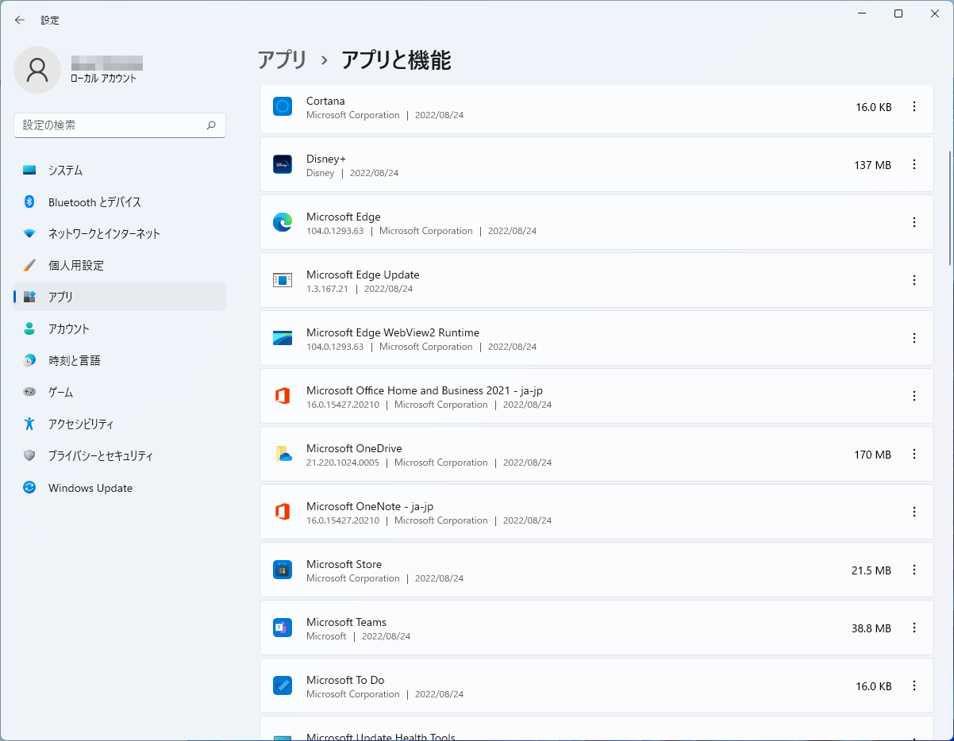Screen dimensions: 954x741
Task: Open 時刻と言語 settings
Action: pos(120,360)
